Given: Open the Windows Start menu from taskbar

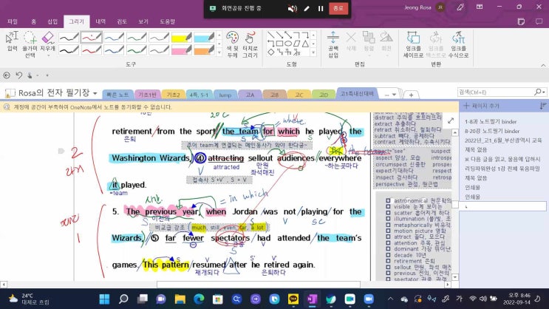Looking at the screenshot, I should (104, 299).
